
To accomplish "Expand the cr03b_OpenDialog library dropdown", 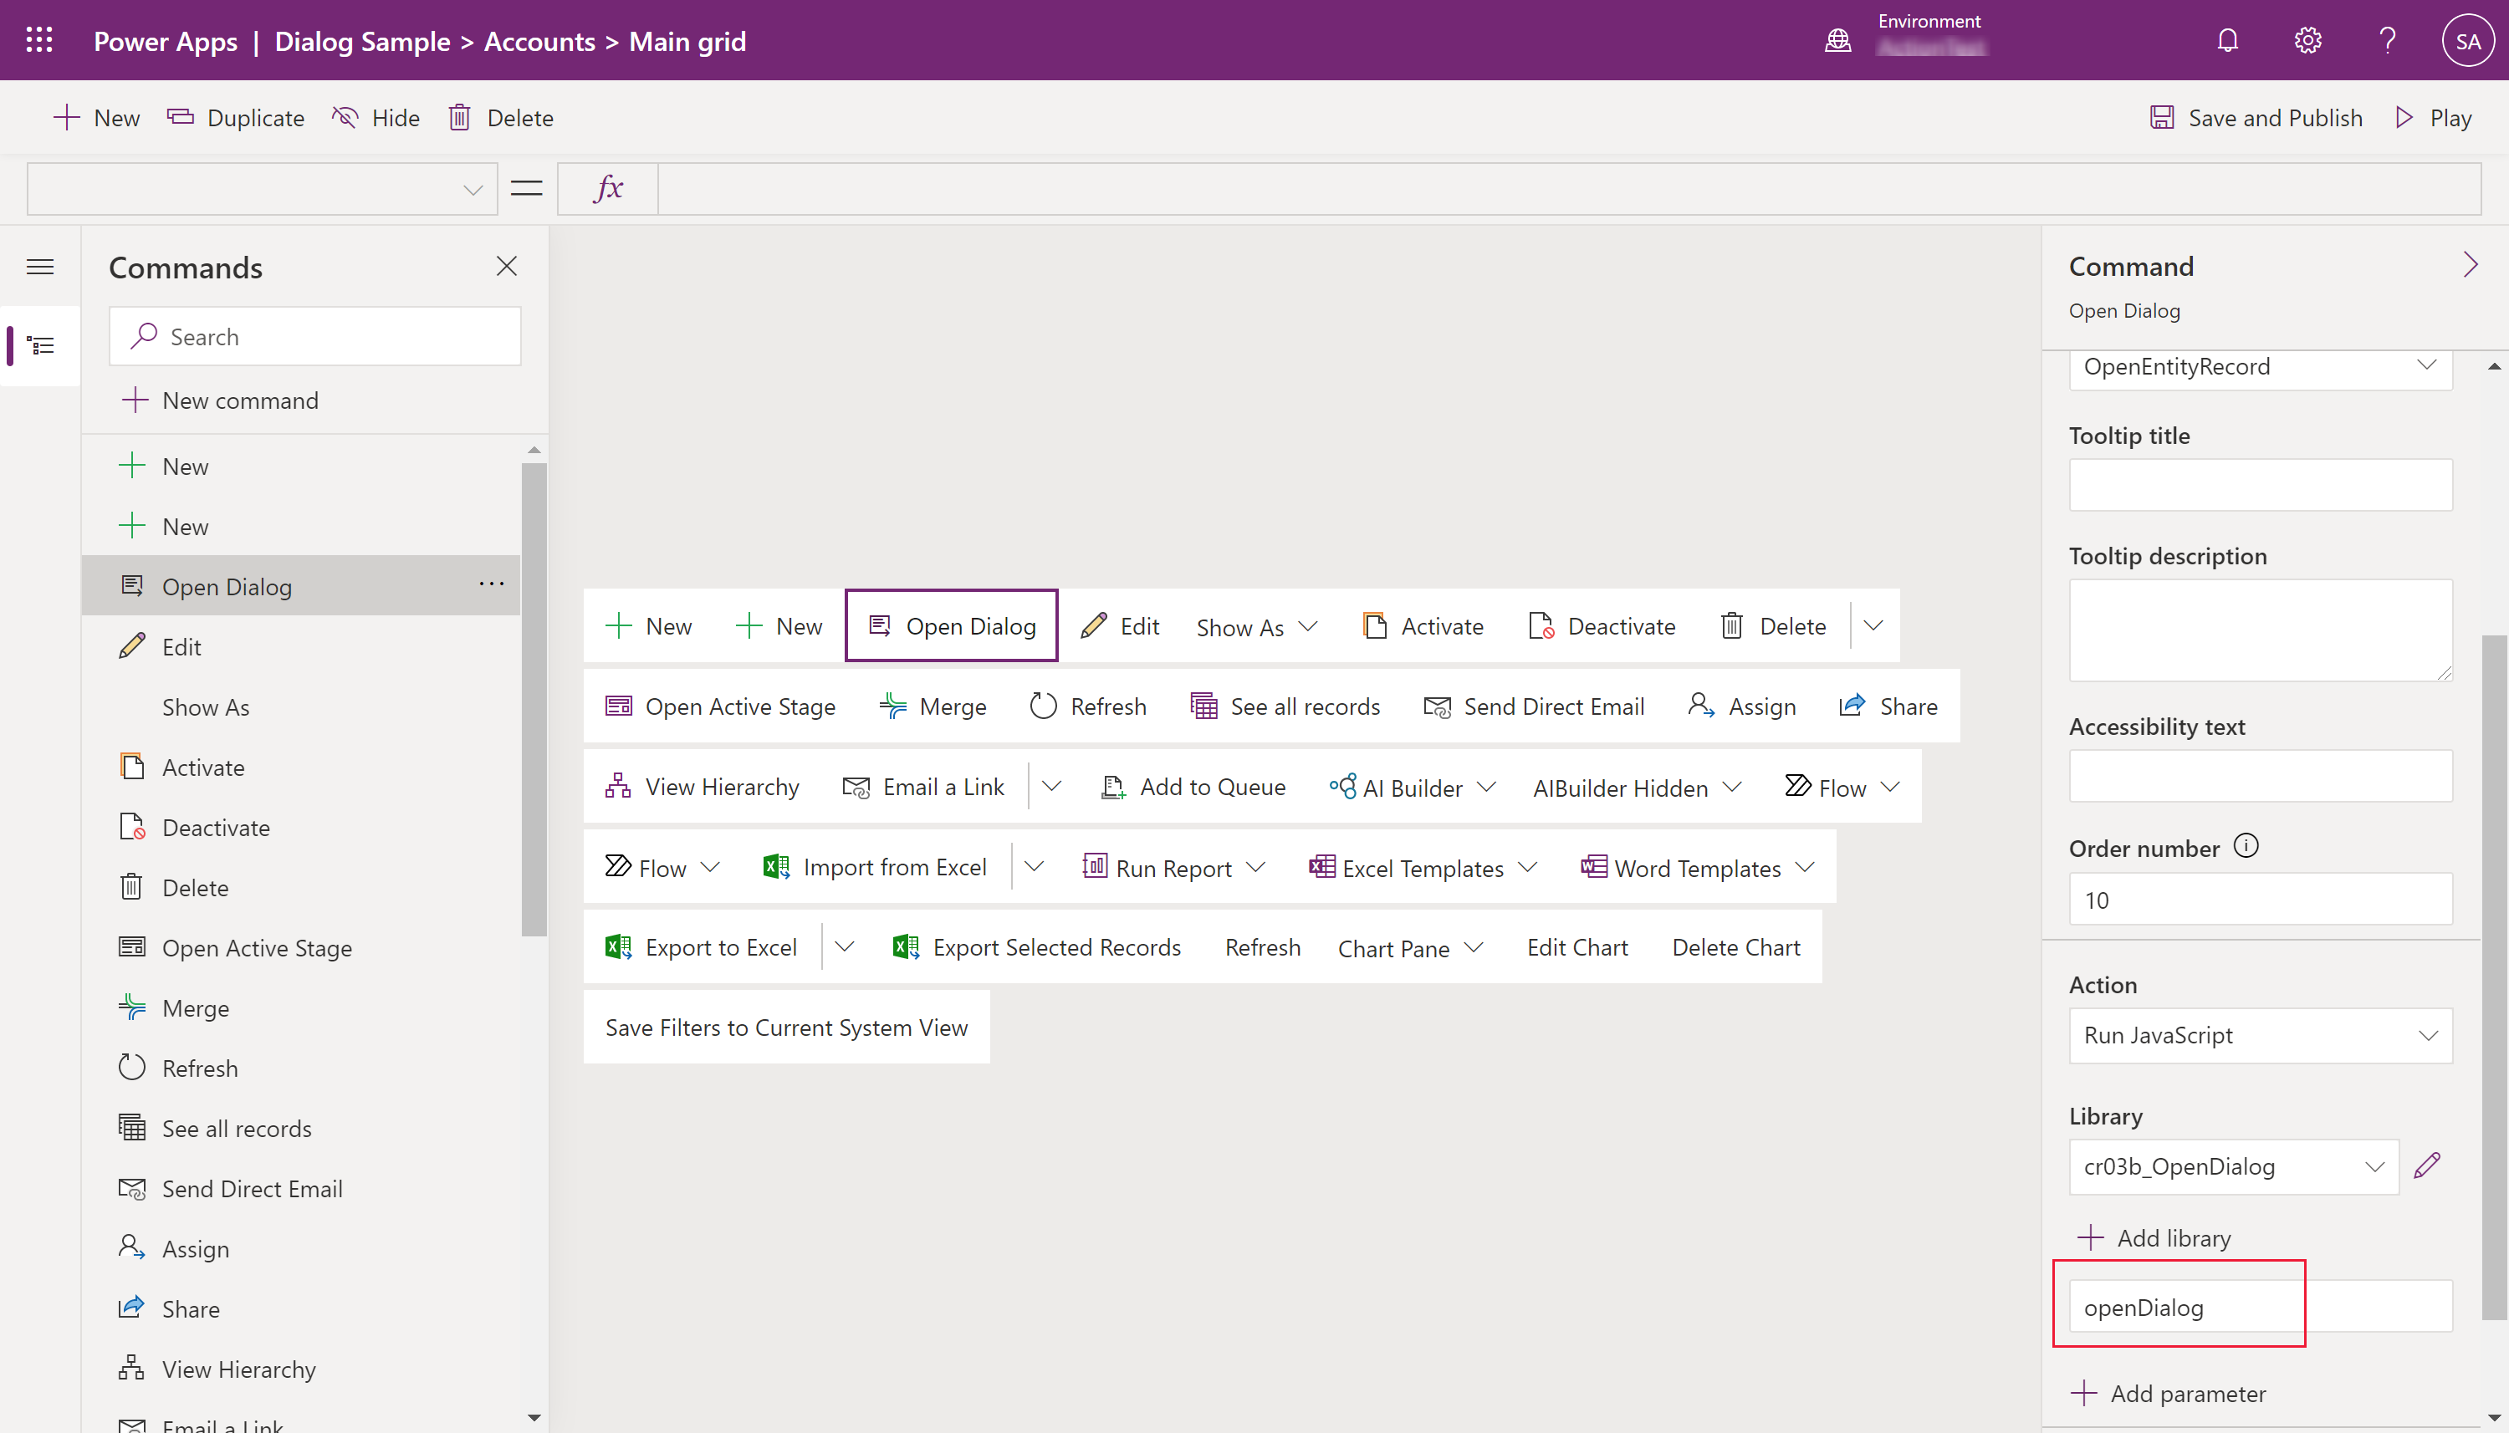I will pyautogui.click(x=2374, y=1166).
